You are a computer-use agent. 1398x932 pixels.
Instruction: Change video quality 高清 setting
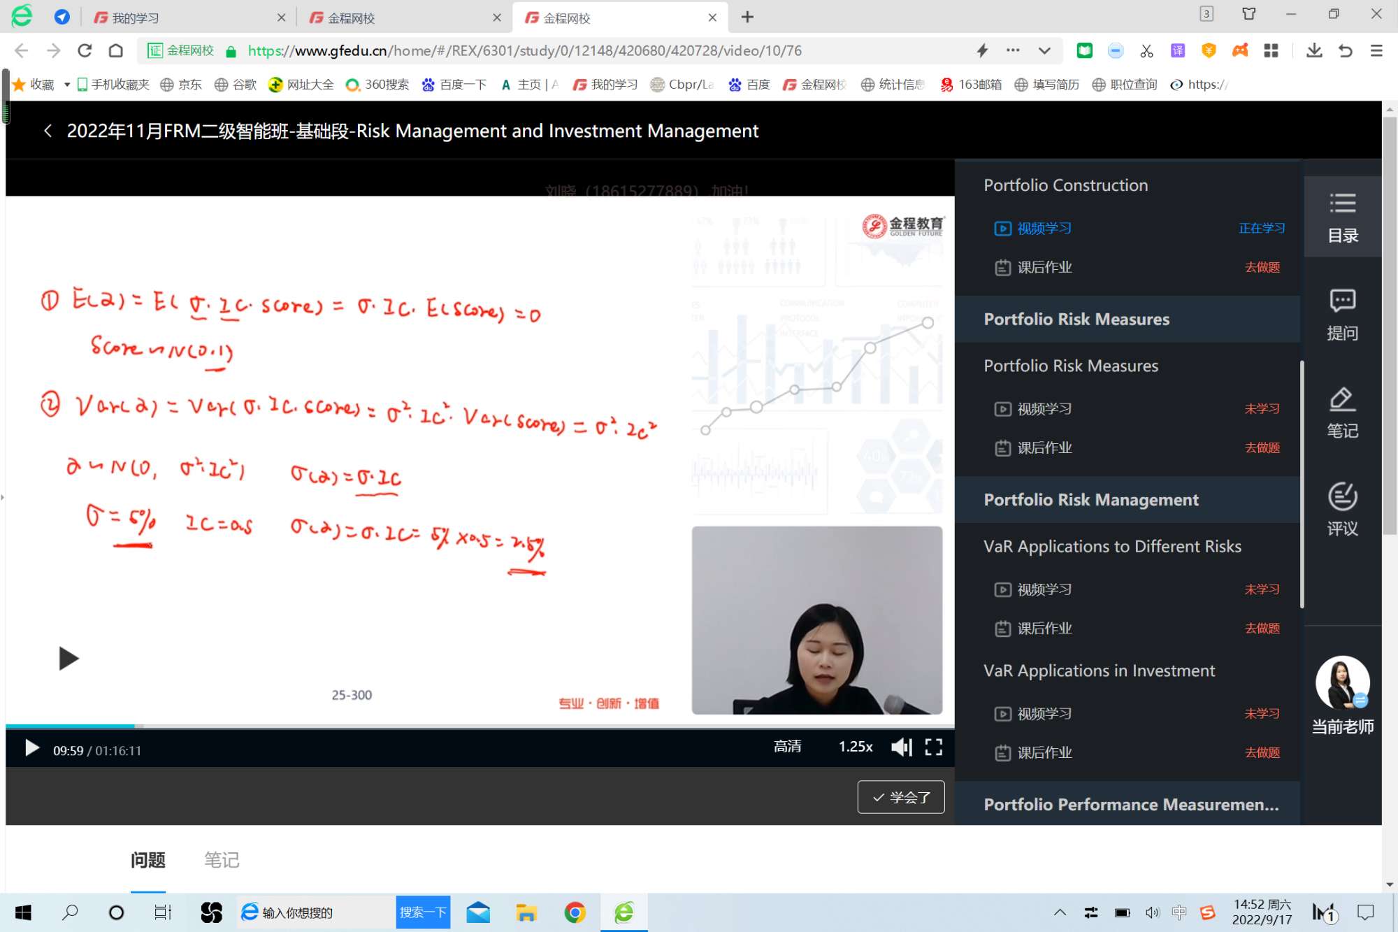click(x=787, y=747)
